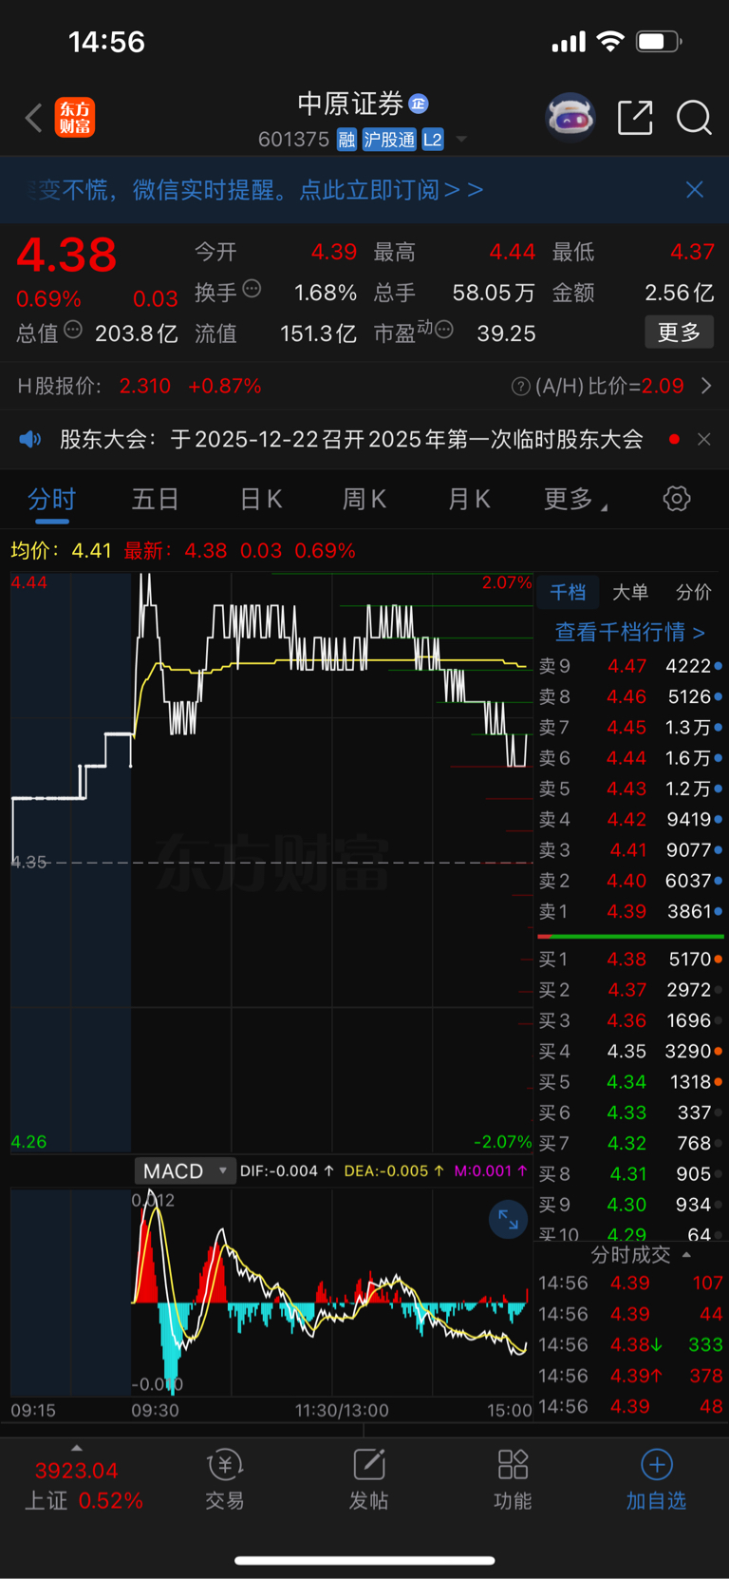
Task: Open the MACD indicator dropdown
Action: [x=184, y=1170]
